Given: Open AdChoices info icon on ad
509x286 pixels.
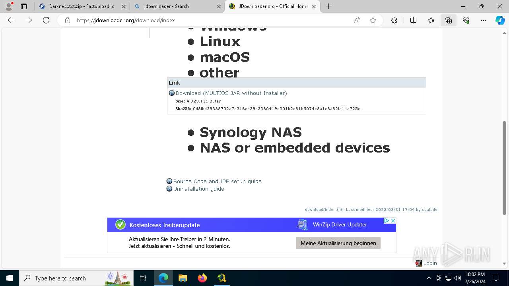Looking at the screenshot, I should pos(386,220).
